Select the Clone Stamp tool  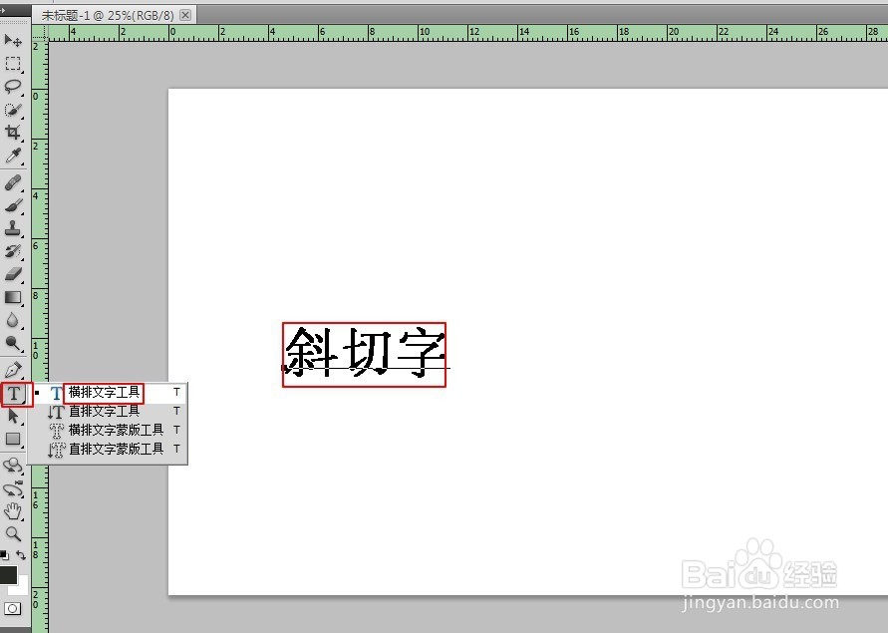tap(14, 230)
